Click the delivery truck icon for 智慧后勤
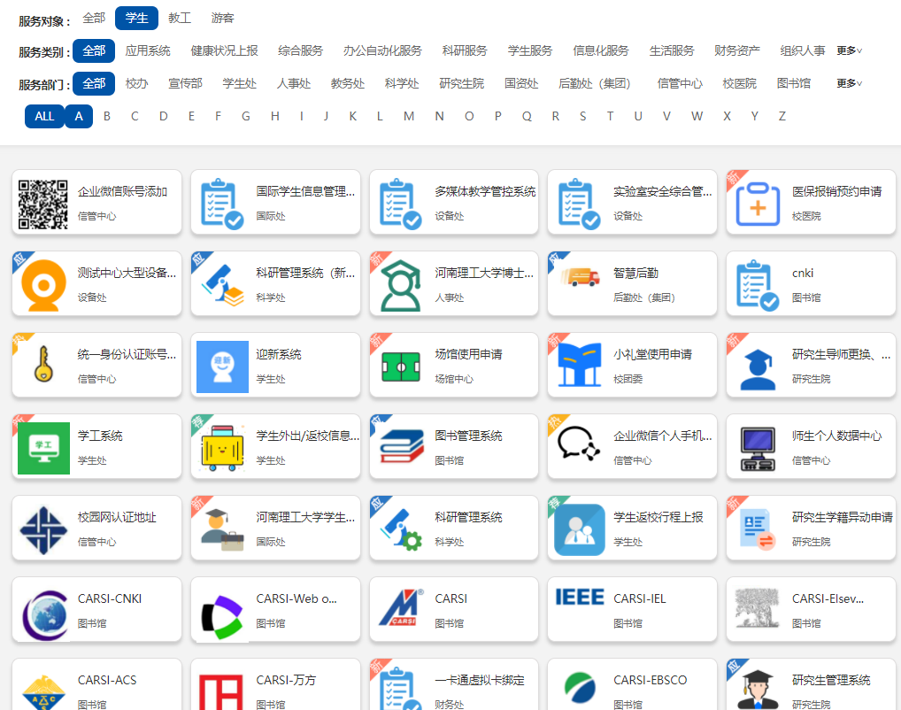 pyautogui.click(x=580, y=277)
